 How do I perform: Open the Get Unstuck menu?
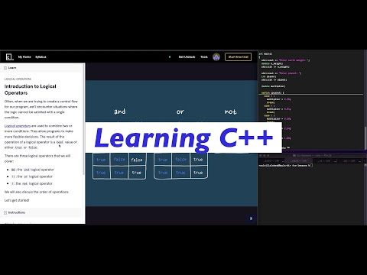187,57
